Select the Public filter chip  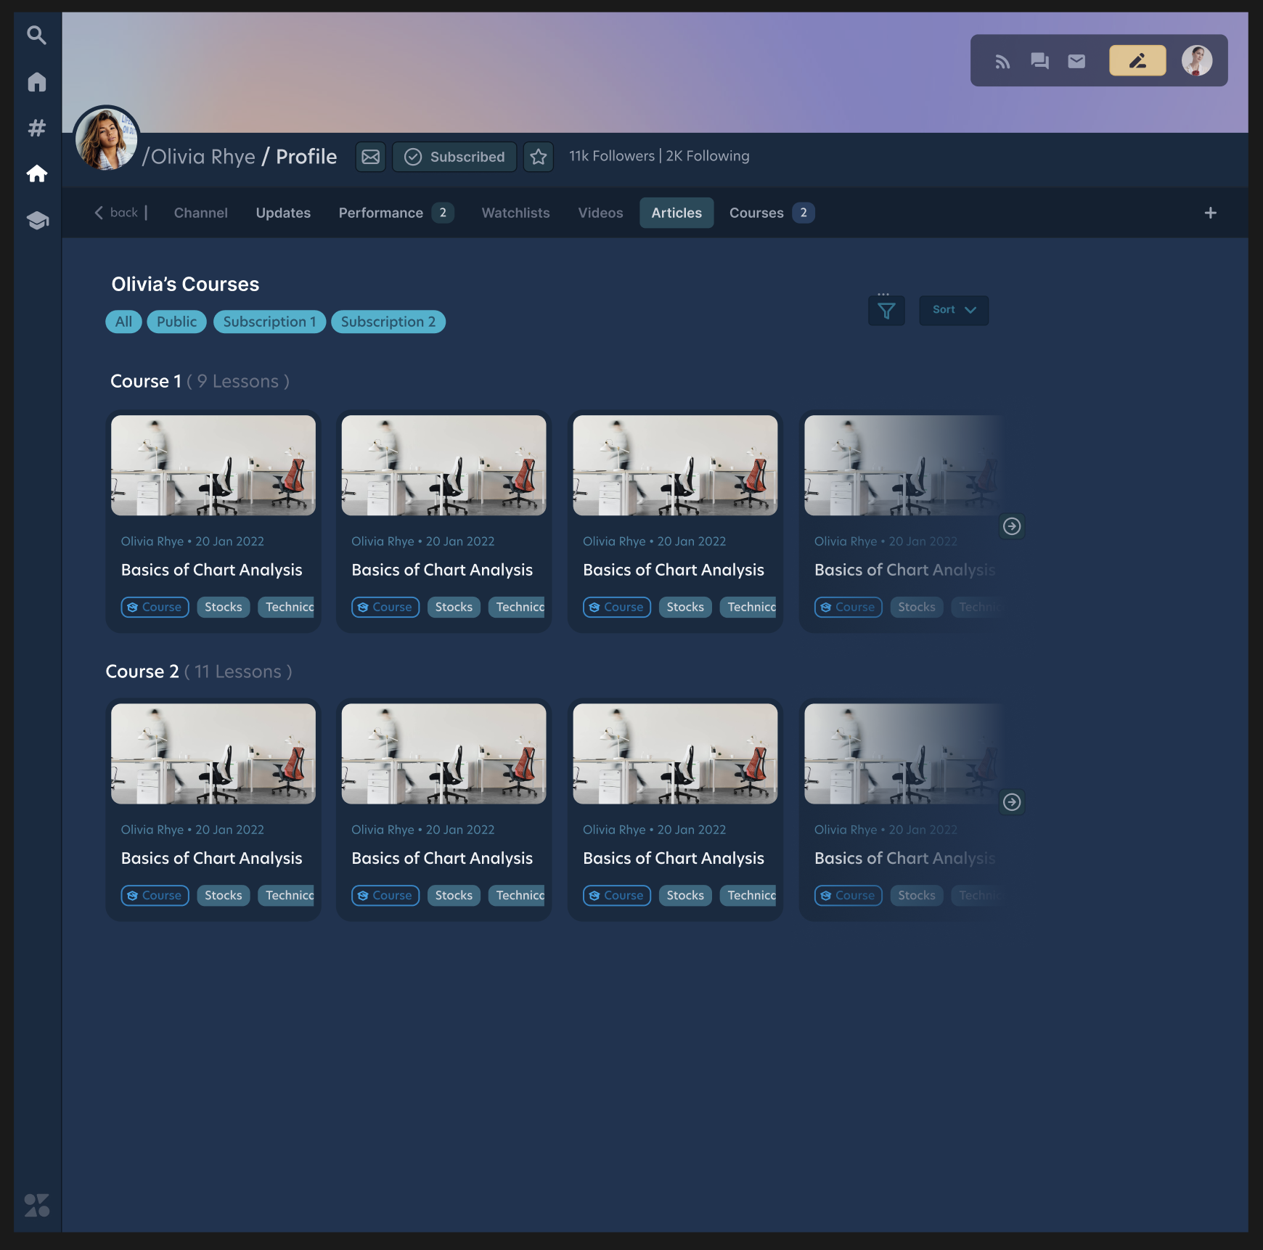coord(176,322)
